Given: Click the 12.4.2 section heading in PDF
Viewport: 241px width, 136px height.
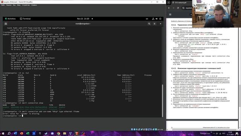Looking at the screenshot, I should click(182, 25).
